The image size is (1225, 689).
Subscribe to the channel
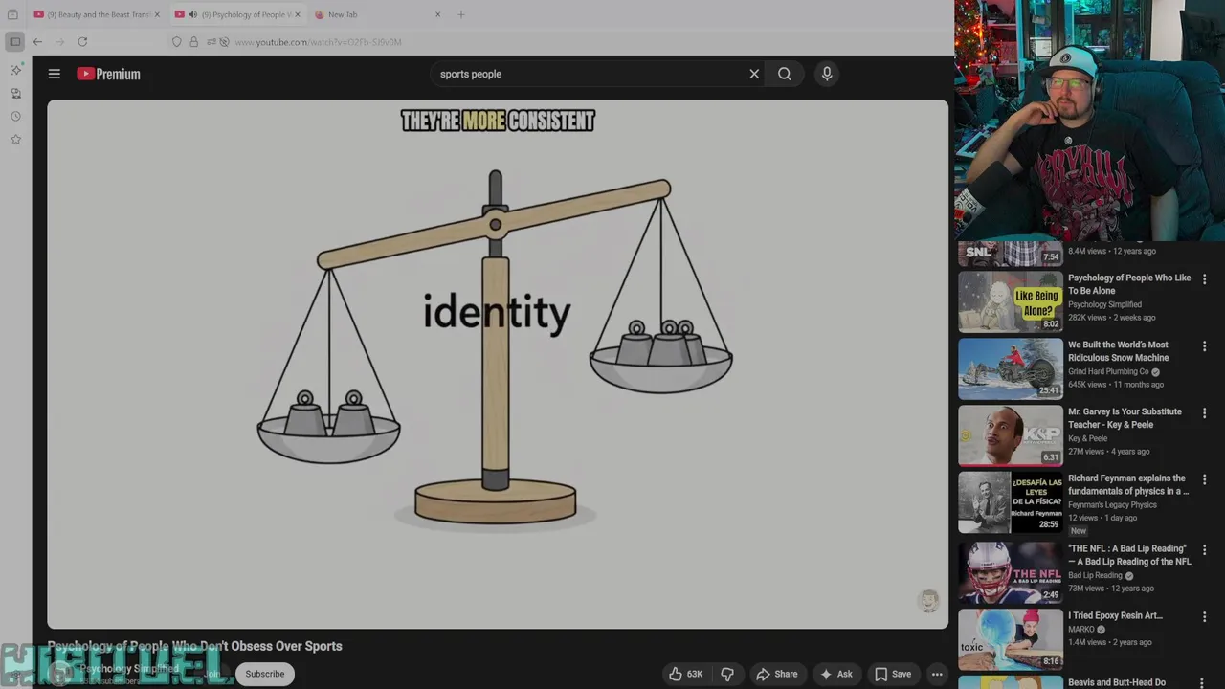click(x=265, y=674)
